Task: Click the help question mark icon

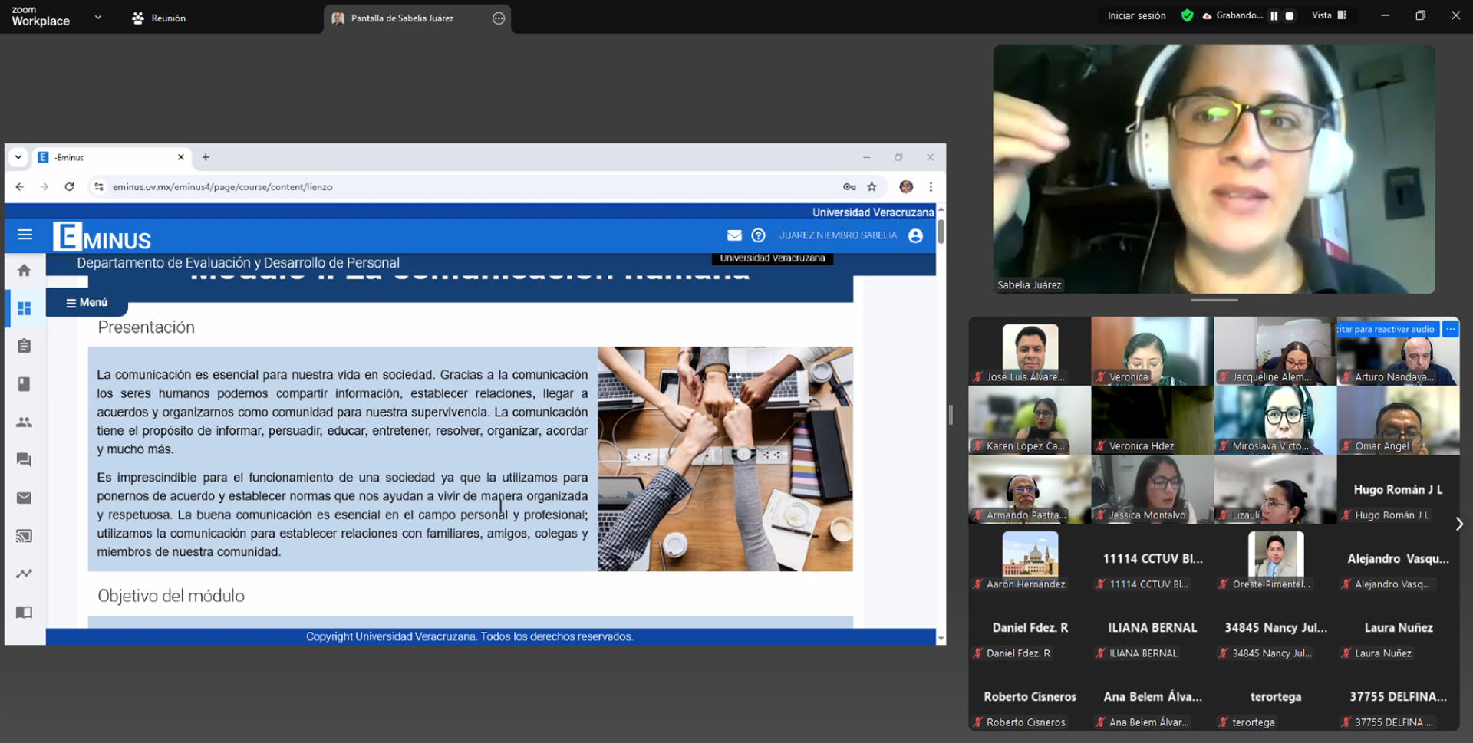Action: point(758,235)
